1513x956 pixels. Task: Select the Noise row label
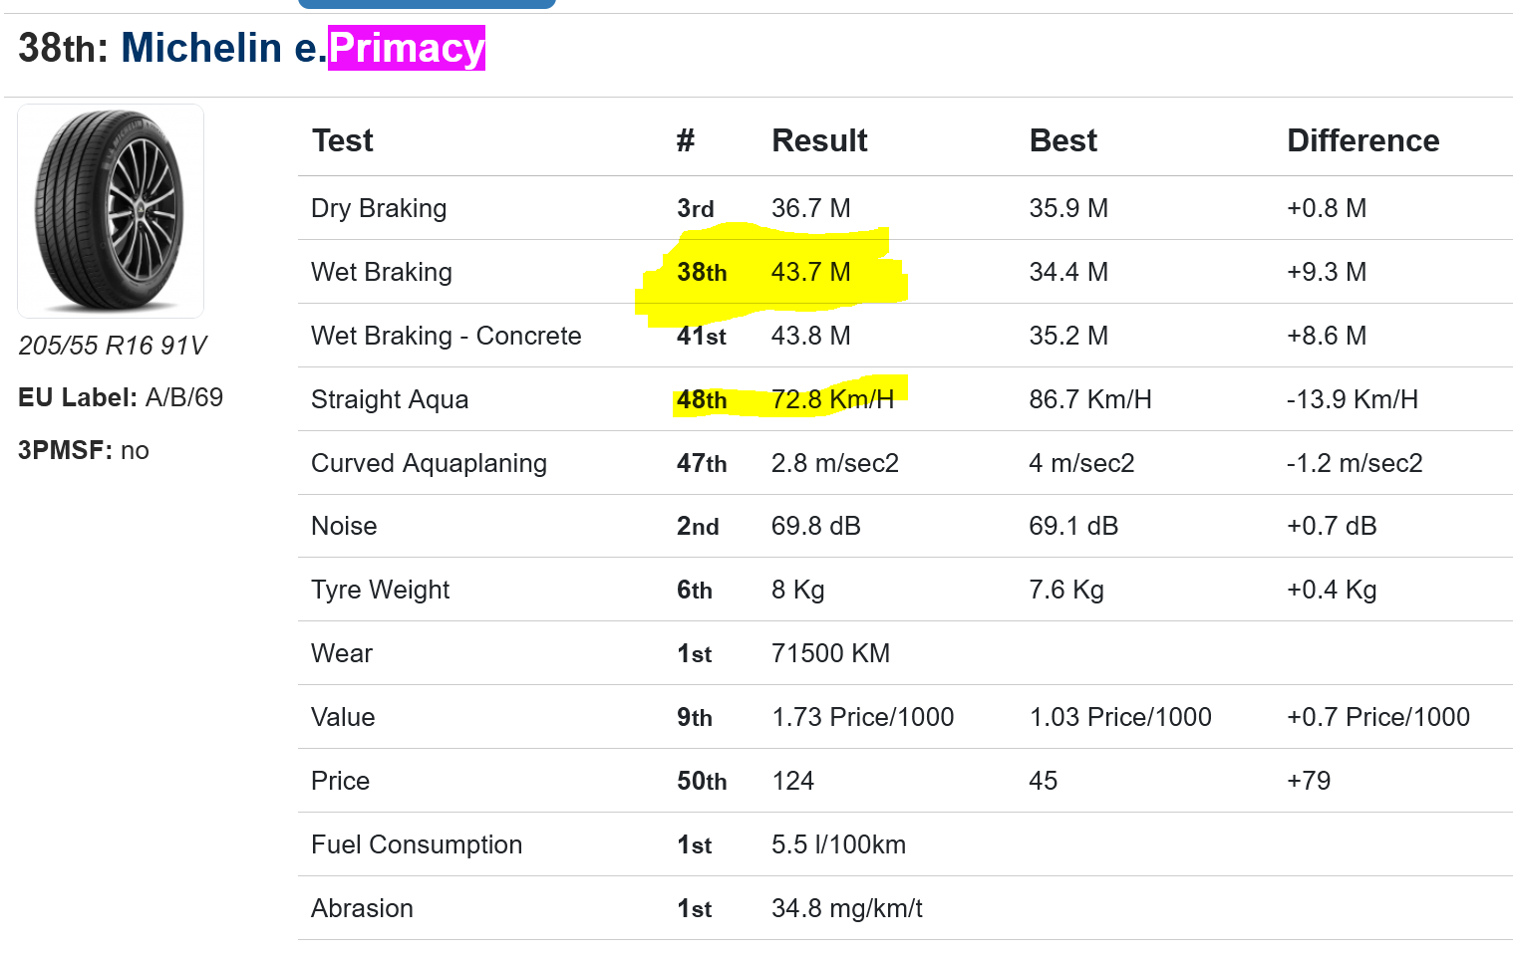pos(344,526)
